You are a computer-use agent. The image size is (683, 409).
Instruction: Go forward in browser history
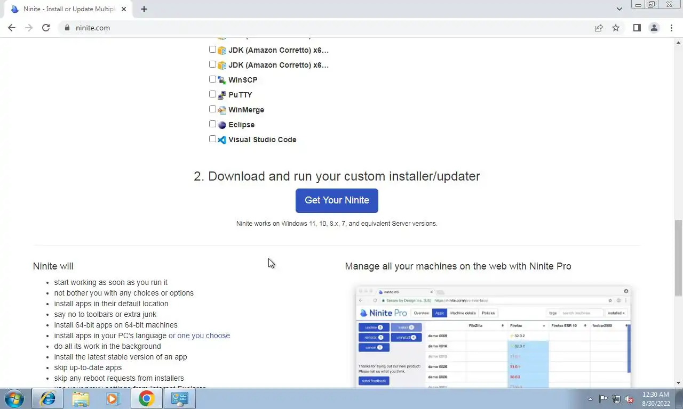(x=29, y=28)
